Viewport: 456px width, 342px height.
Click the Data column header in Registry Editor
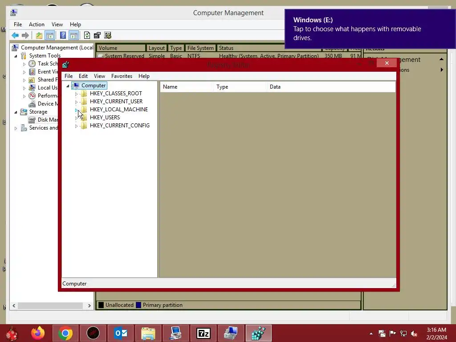click(331, 87)
